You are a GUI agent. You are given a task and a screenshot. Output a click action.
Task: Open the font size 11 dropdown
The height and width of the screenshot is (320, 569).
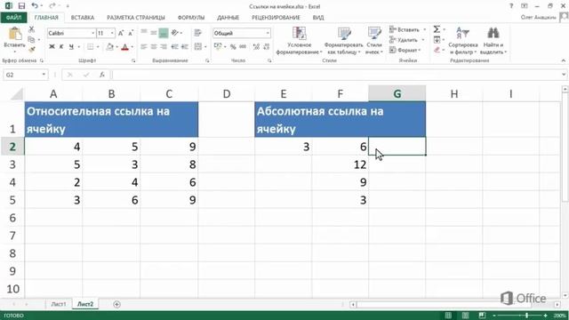pyautogui.click(x=112, y=34)
